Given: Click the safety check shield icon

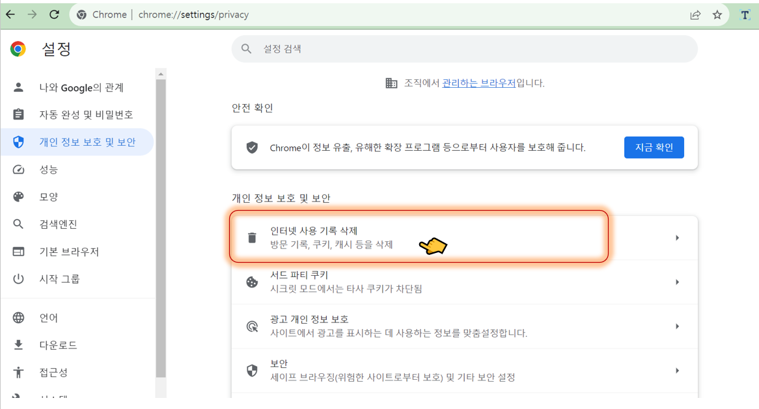Looking at the screenshot, I should 251,147.
